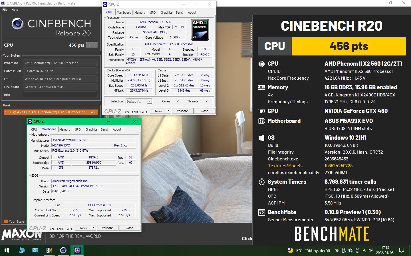The width and height of the screenshot is (411, 256).
Task: Click Close button in green-titled CPU-Z window
Action: [129, 228]
